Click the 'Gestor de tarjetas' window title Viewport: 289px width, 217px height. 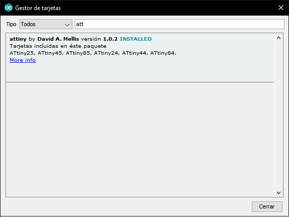point(38,8)
